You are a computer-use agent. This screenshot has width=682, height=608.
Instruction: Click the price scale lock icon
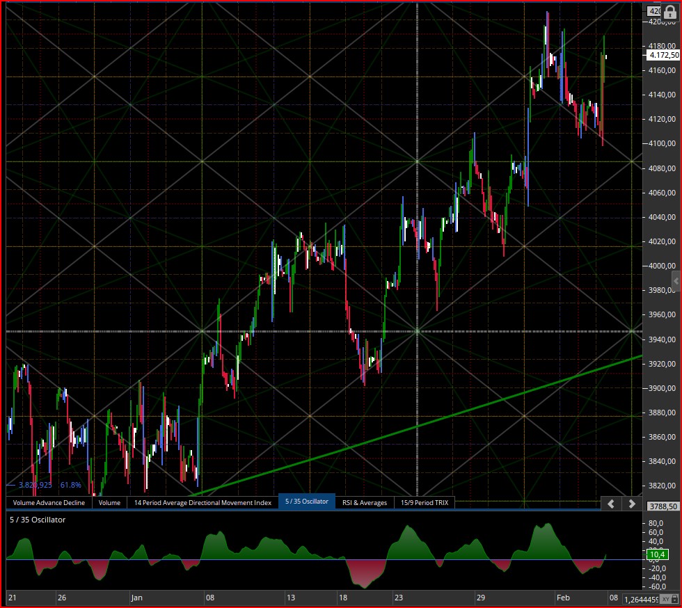669,13
